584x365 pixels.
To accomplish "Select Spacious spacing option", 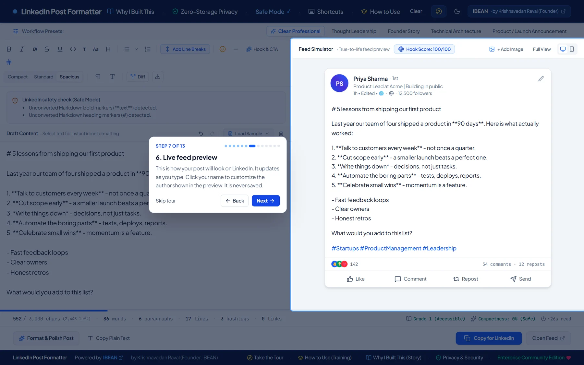I will [69, 77].
